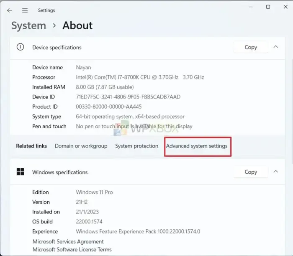Select Product ID 00330-80000-00000-AA445
This screenshot has width=293, height=256.
click(x=108, y=106)
